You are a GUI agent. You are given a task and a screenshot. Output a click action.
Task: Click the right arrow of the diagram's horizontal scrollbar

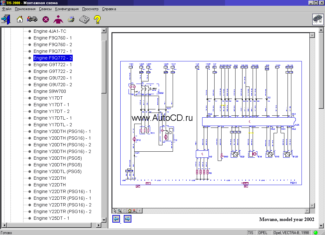[x=307, y=211]
